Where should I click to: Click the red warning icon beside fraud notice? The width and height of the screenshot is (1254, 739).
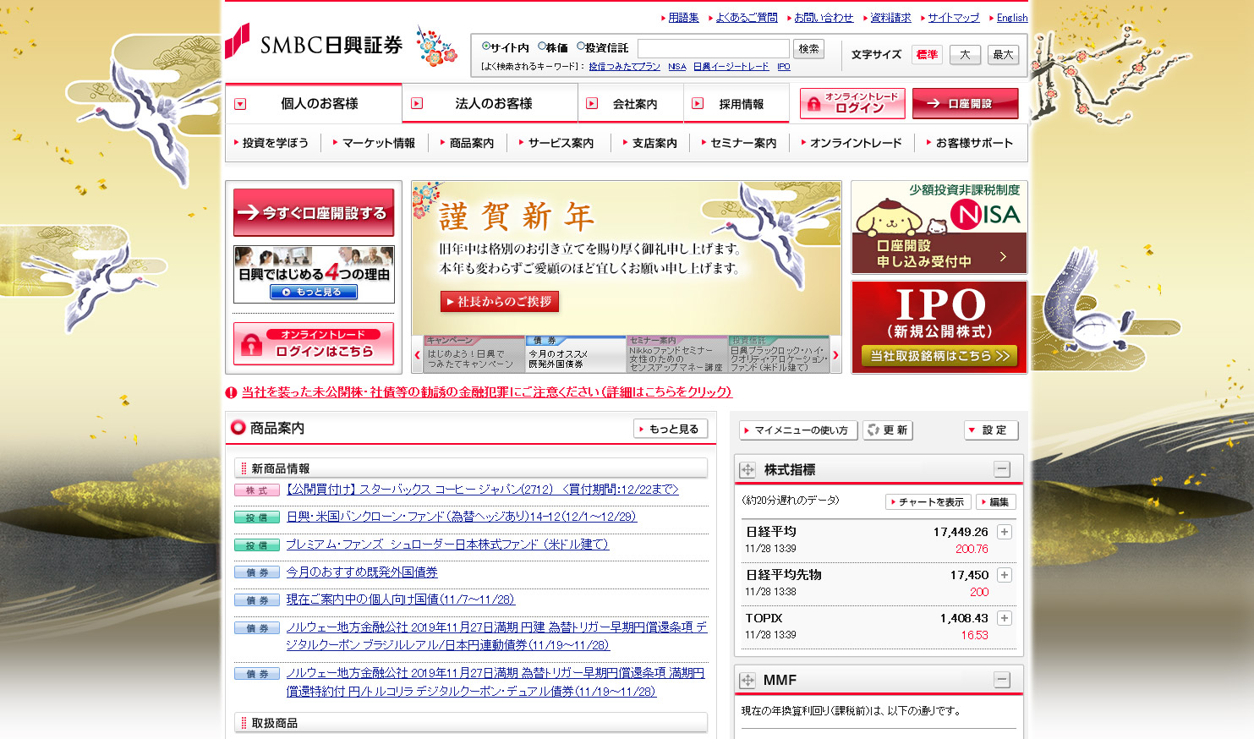(x=231, y=392)
